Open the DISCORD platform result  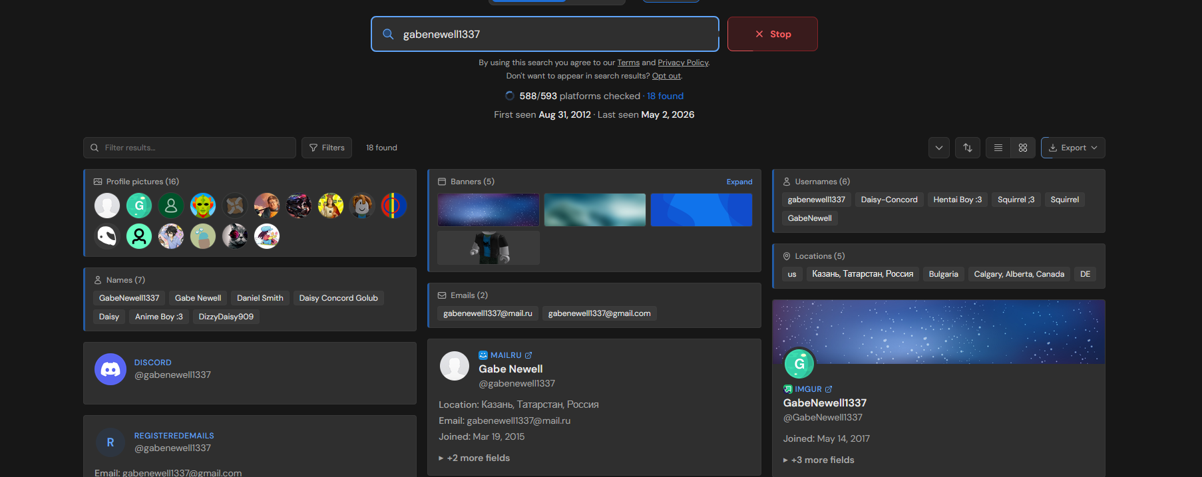[x=153, y=363]
